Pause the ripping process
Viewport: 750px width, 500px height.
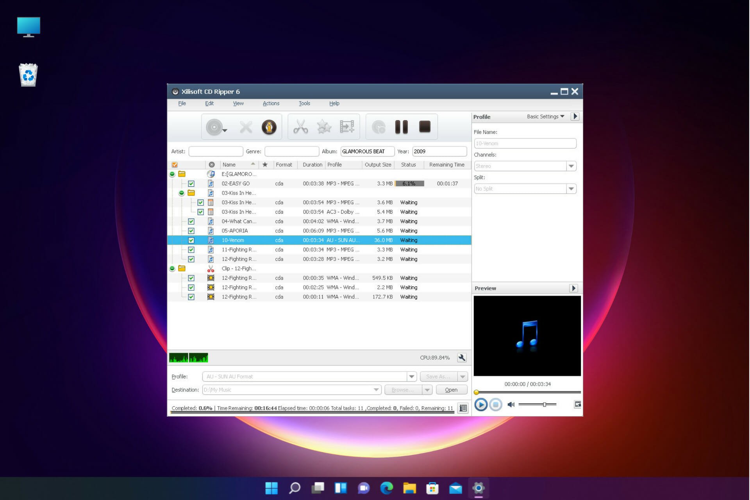(401, 127)
